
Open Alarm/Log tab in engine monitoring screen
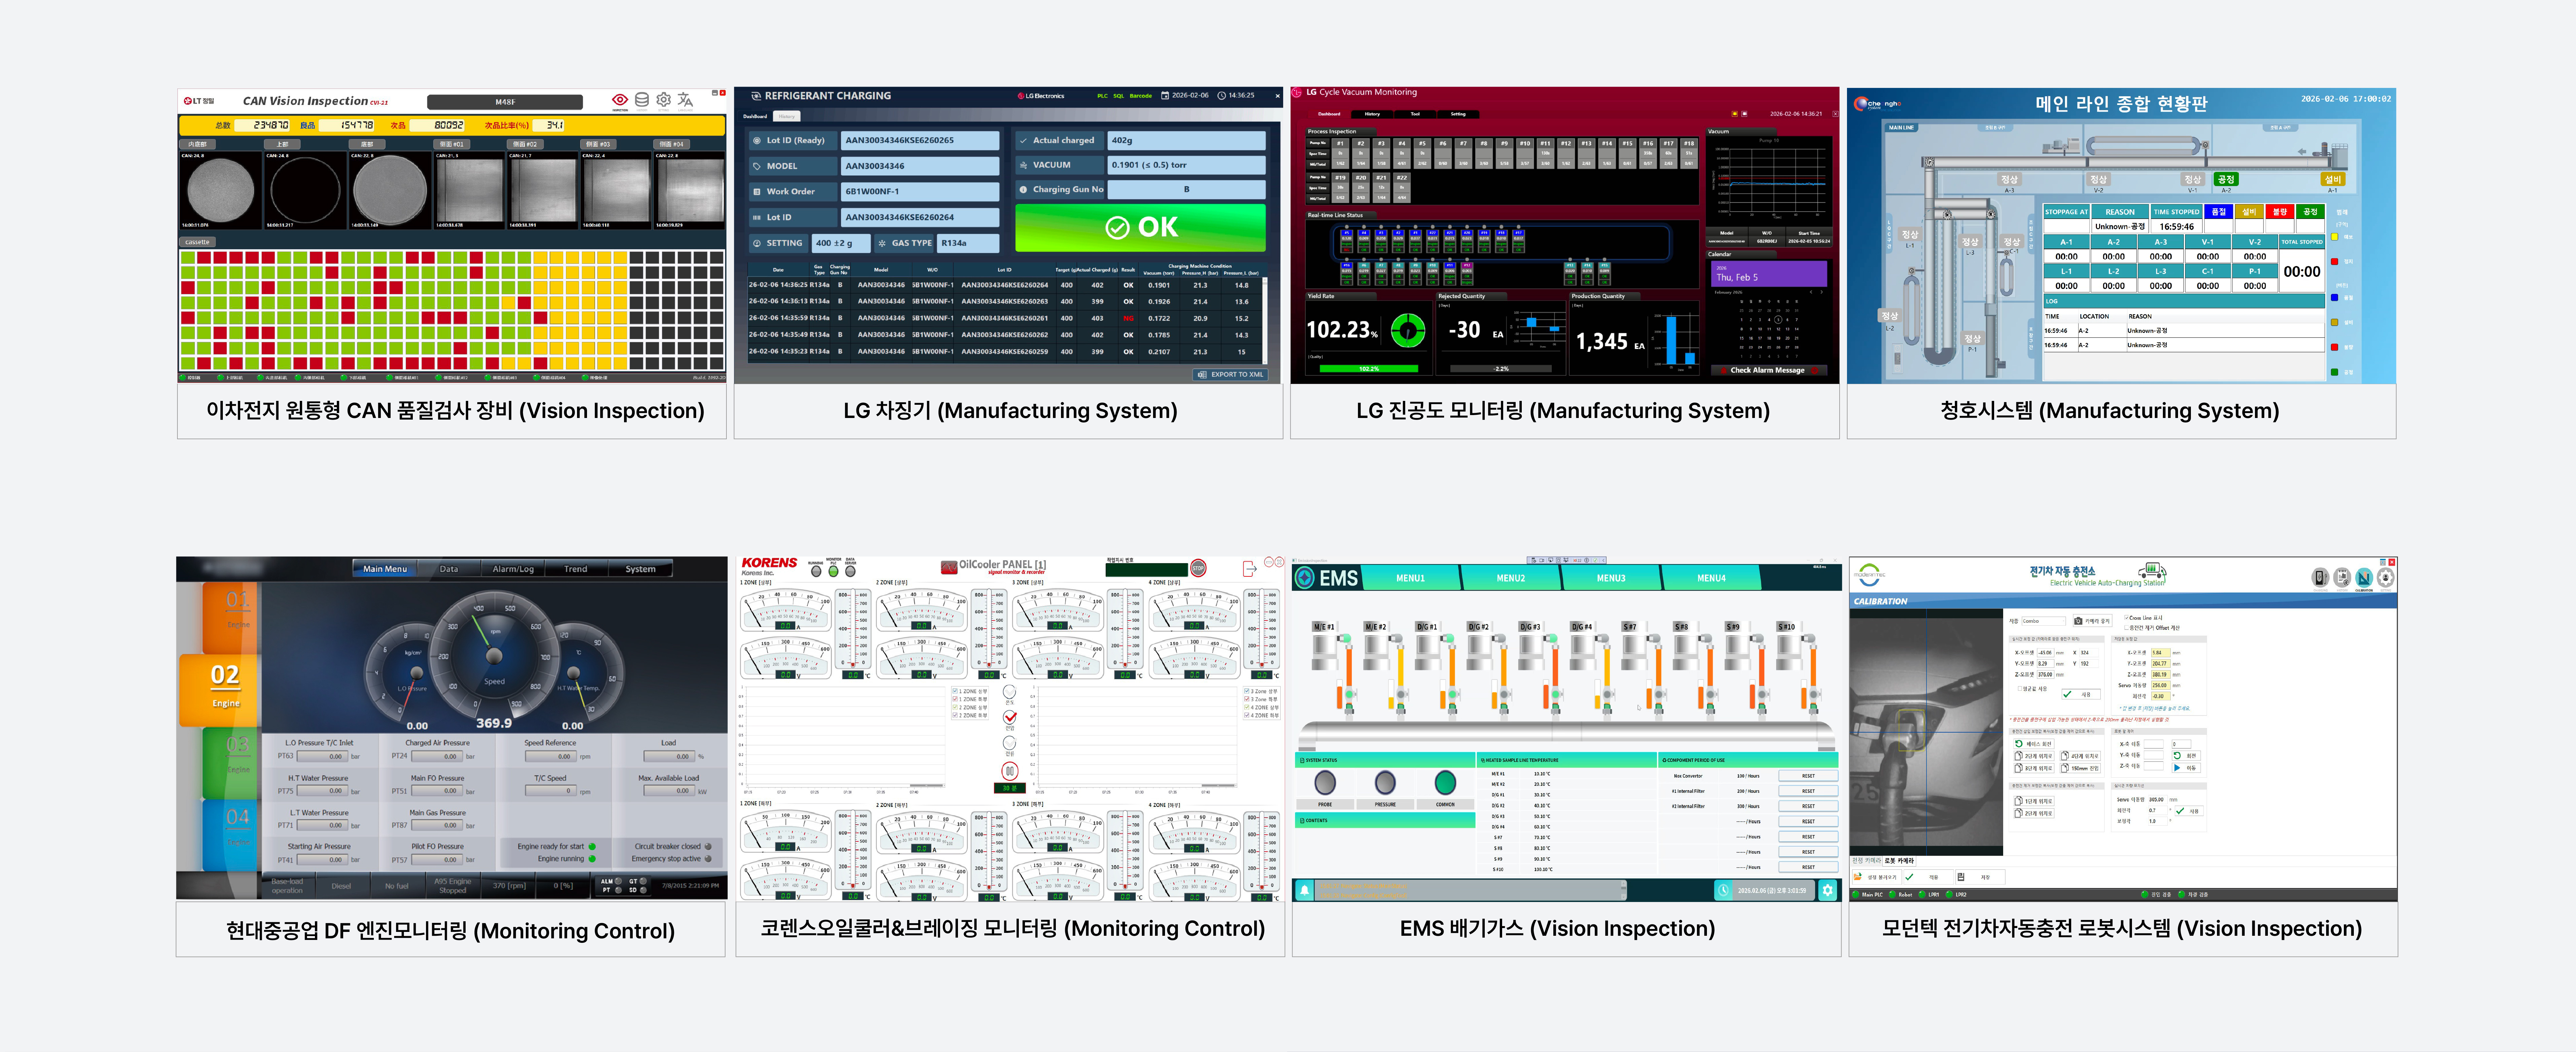coord(513,569)
